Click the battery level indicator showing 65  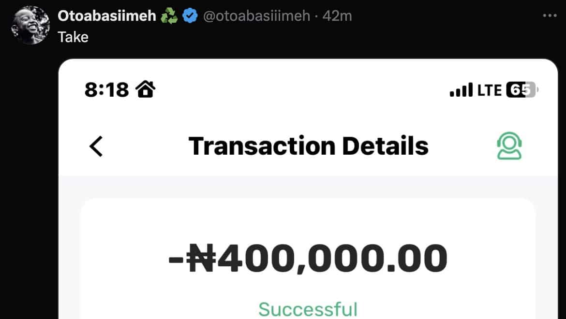point(521,90)
